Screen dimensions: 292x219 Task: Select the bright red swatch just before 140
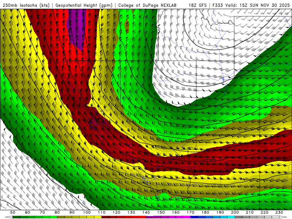[142, 217]
